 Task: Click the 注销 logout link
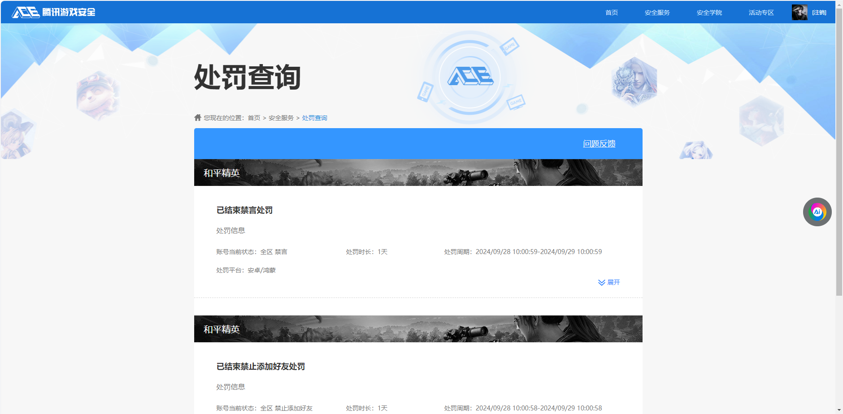point(819,13)
